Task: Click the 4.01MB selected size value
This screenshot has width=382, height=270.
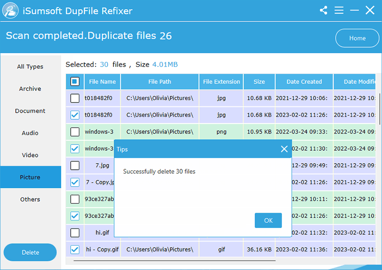Action: pyautogui.click(x=165, y=64)
